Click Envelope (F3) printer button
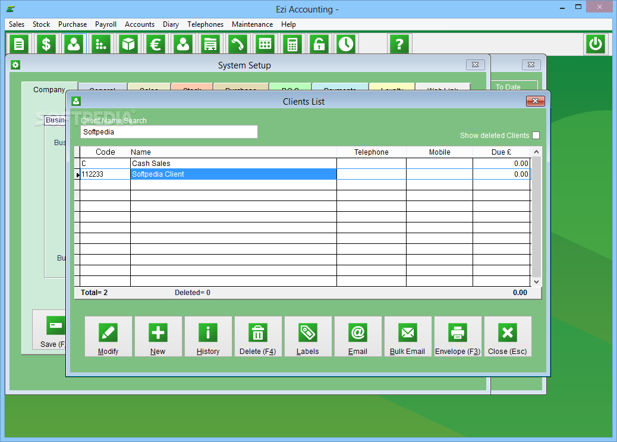Image resolution: width=617 pixels, height=442 pixels. point(458,337)
